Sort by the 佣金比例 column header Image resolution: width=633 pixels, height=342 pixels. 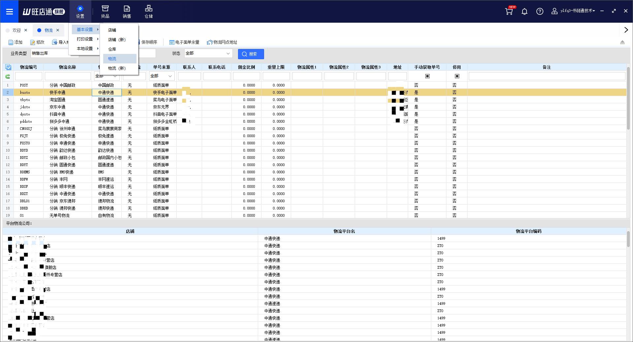pyautogui.click(x=247, y=67)
